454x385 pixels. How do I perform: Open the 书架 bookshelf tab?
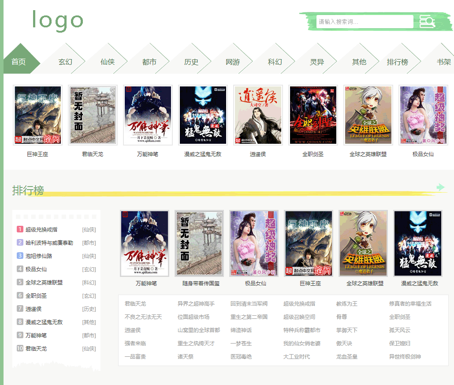(443, 62)
